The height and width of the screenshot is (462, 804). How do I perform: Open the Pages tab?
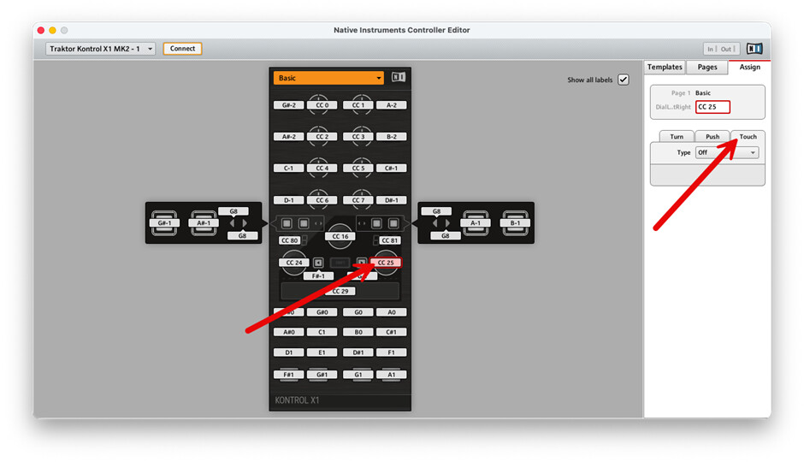click(x=706, y=67)
